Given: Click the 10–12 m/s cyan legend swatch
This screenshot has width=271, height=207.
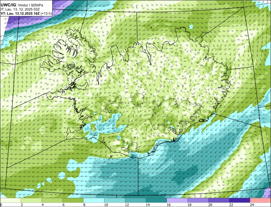Looking at the screenshot, I should coord(114,200).
